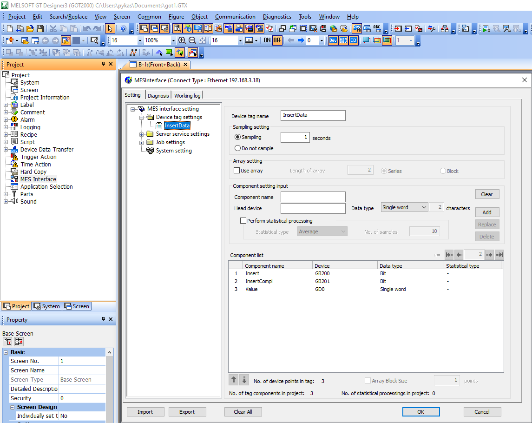Click the Device tag name field
The width and height of the screenshot is (532, 423).
tap(313, 115)
